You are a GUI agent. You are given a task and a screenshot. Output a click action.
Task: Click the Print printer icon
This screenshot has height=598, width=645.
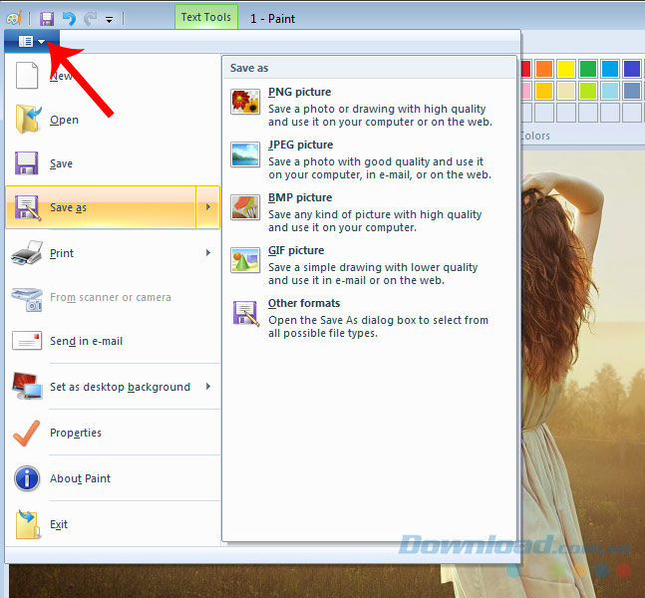[27, 253]
